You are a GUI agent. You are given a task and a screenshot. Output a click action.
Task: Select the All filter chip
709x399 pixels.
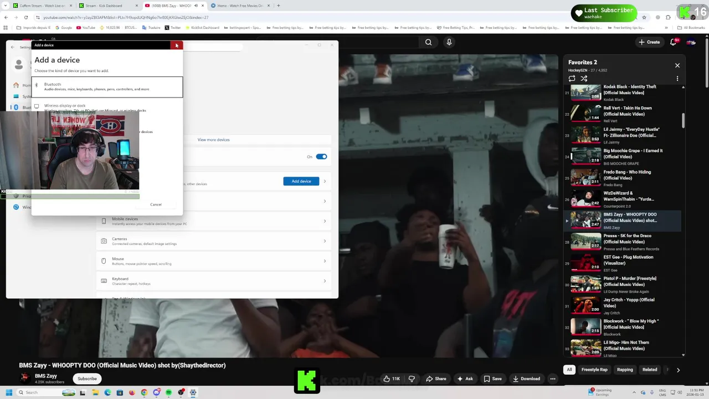tap(569, 370)
